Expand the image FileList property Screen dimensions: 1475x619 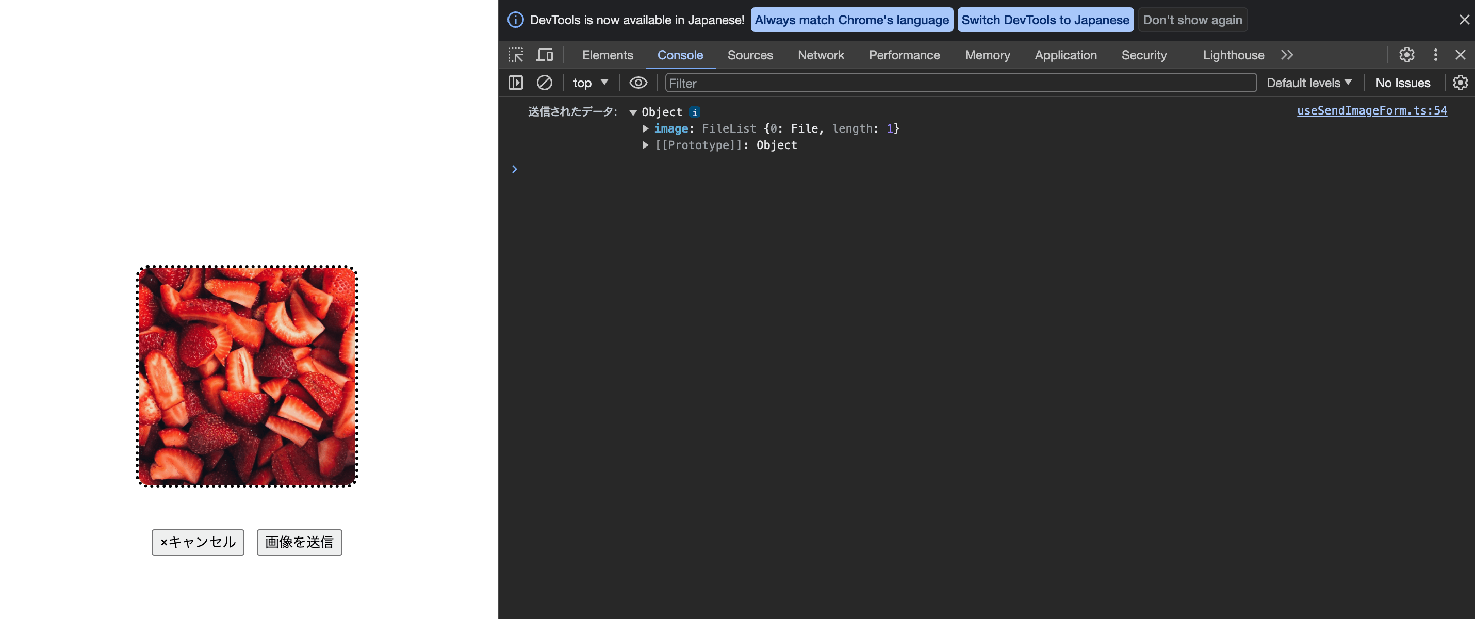645,129
